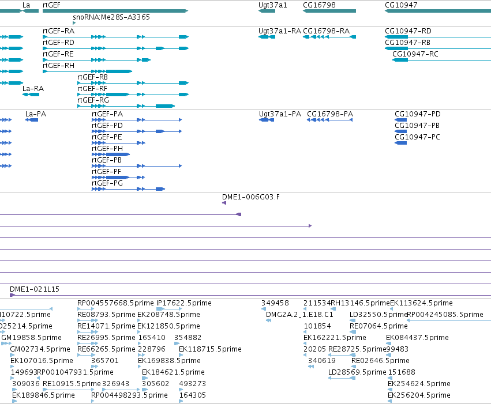
Task: Click the La-RA transcript glyph
Action: click(31, 95)
